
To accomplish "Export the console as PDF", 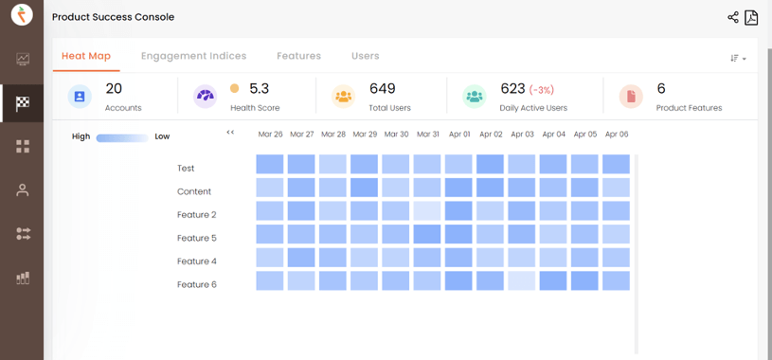I will [x=751, y=18].
